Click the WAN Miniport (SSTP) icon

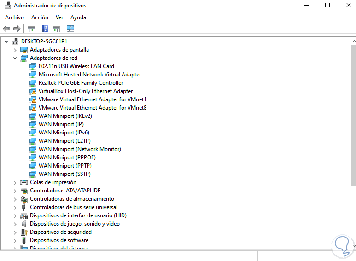[x=33, y=174]
